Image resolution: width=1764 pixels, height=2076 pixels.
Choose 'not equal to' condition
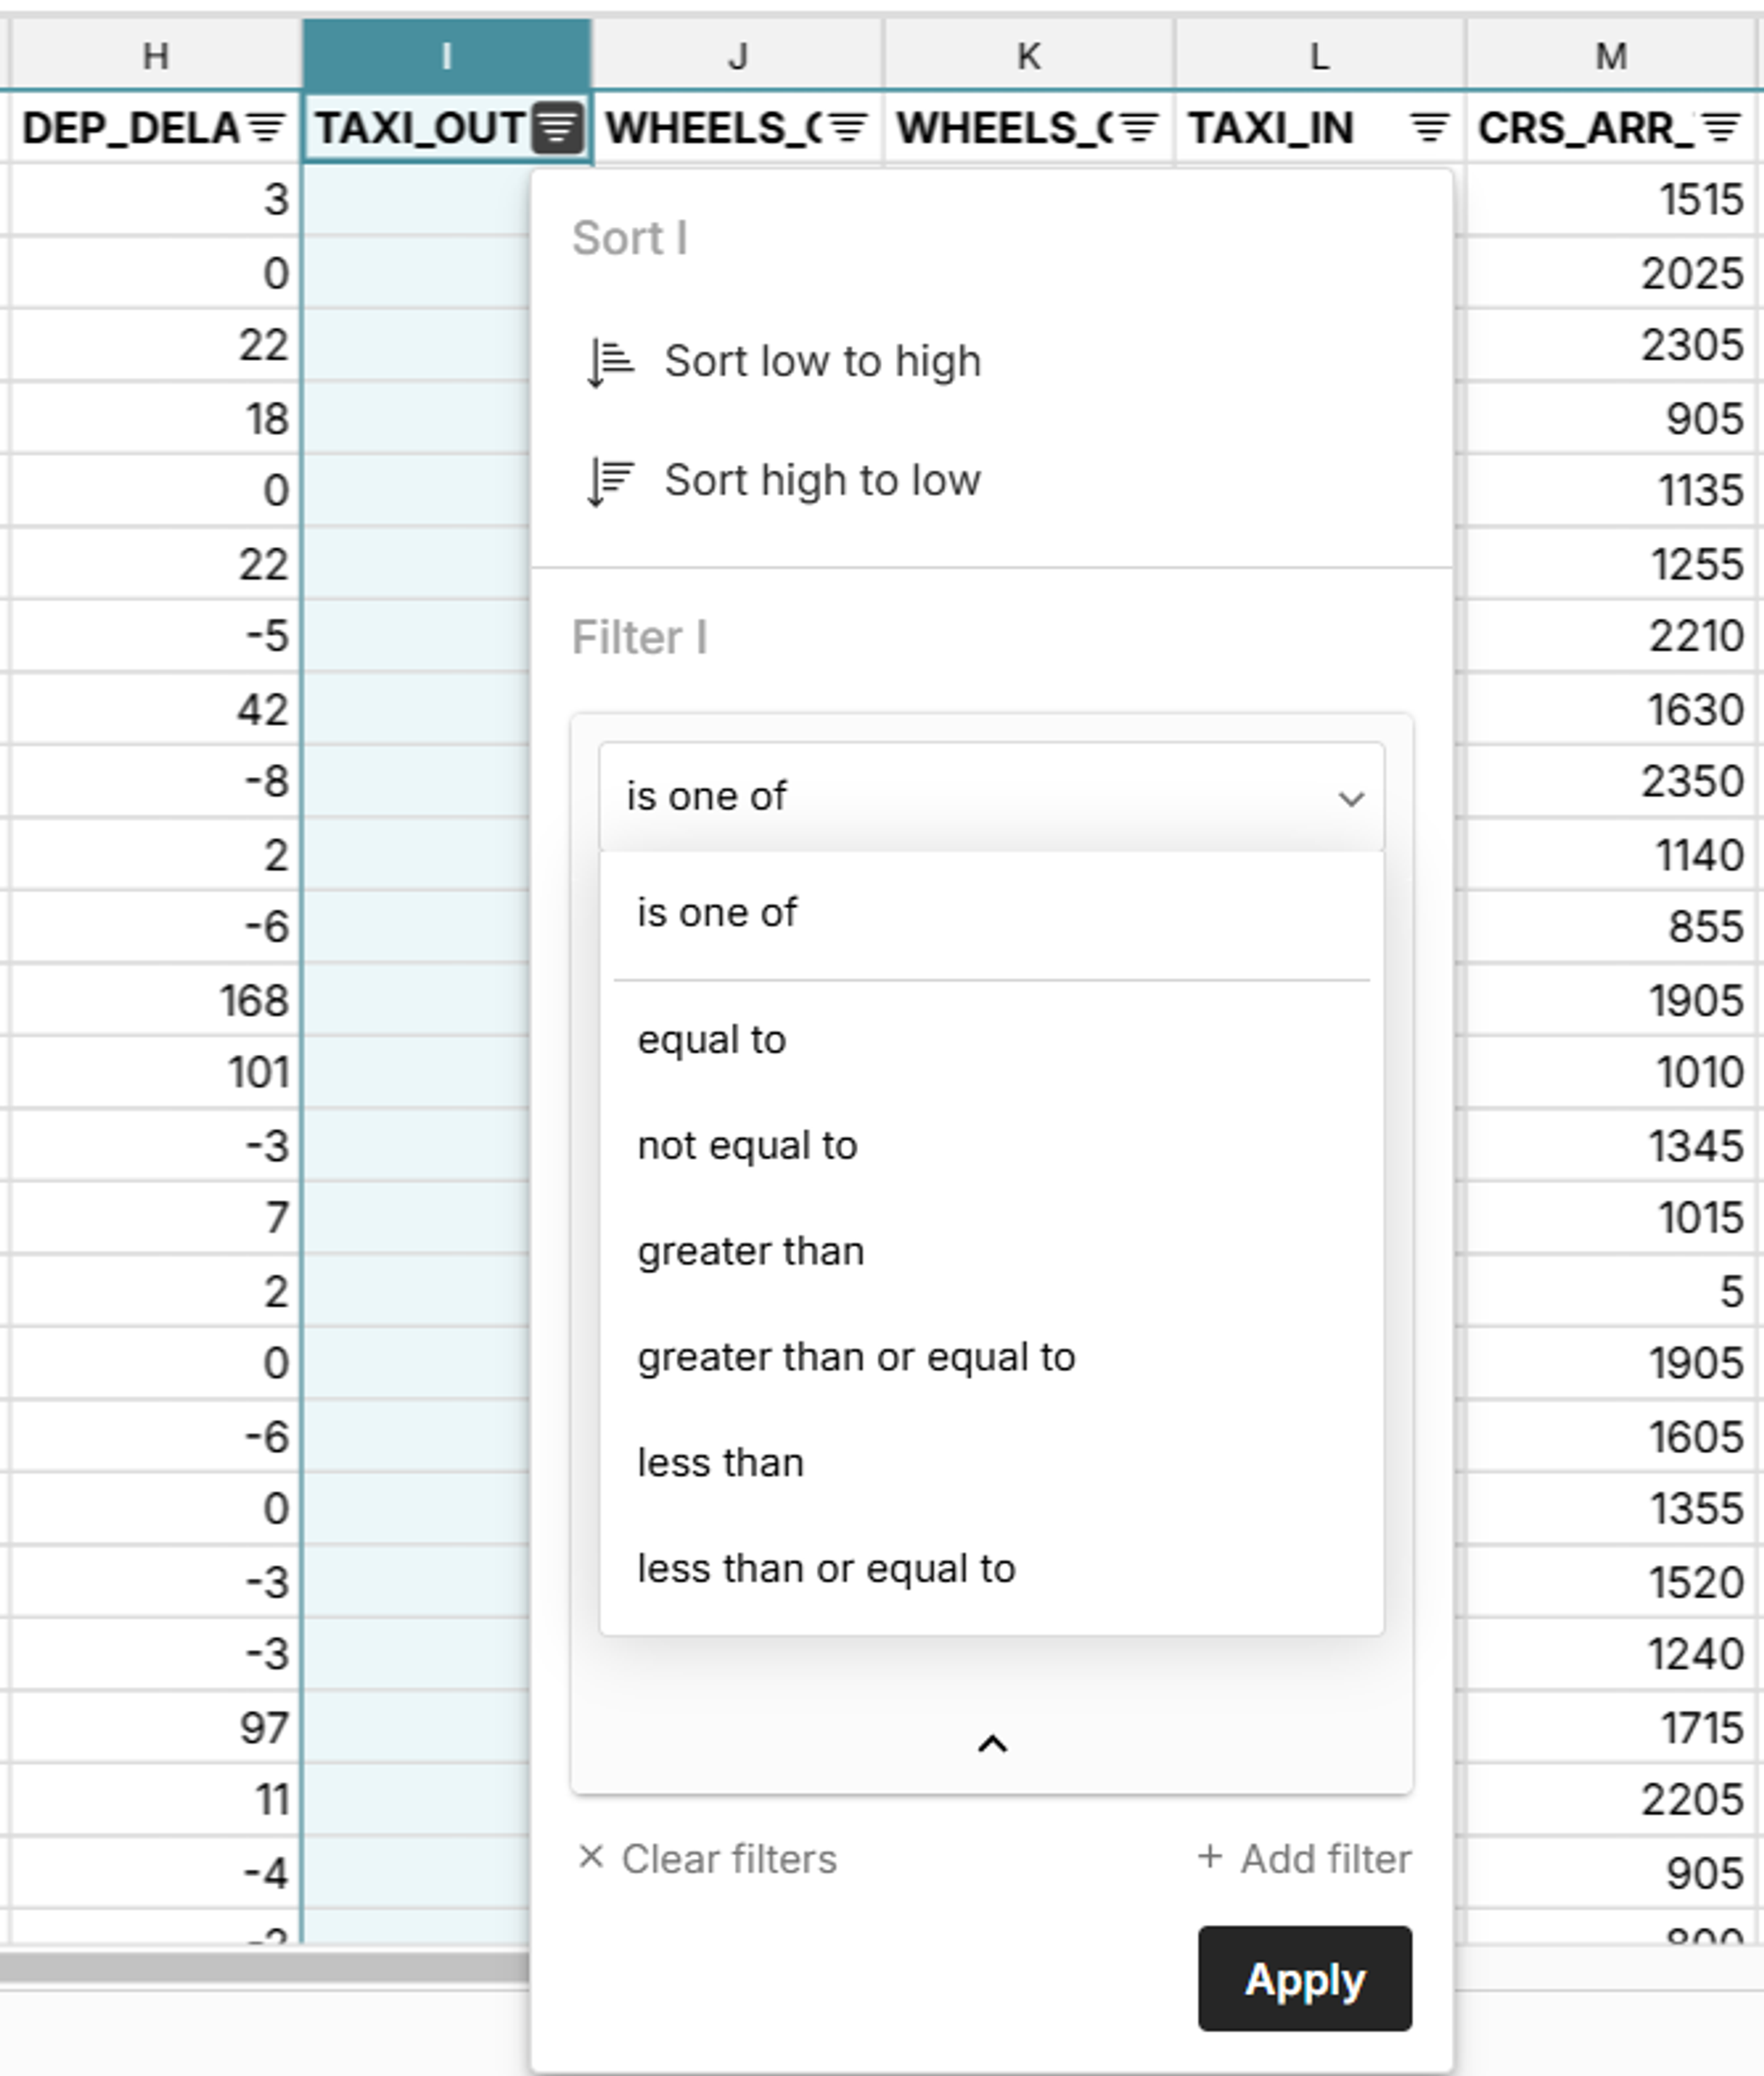747,1146
